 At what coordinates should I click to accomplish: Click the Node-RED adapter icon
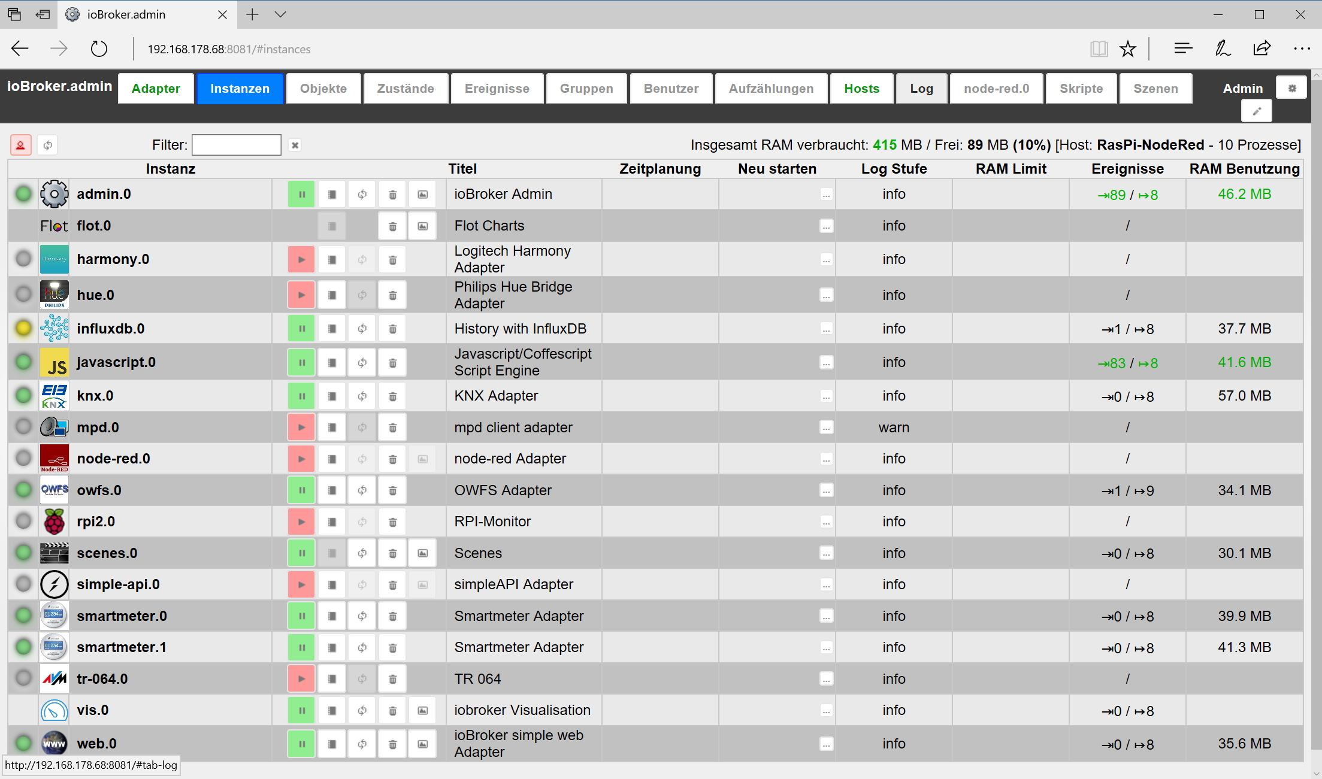[x=54, y=458]
